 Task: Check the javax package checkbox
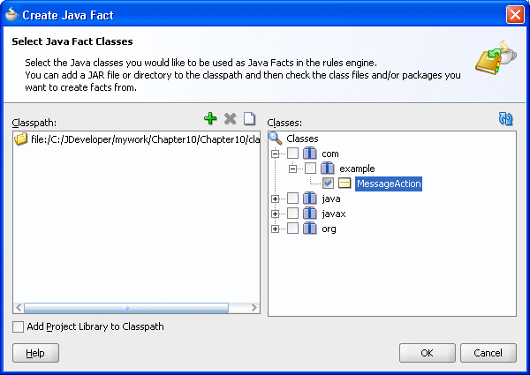coord(292,214)
